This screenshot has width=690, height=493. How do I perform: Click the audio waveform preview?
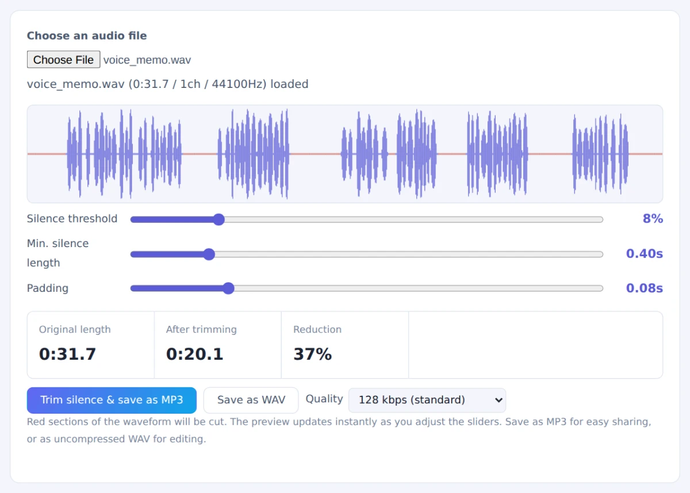(x=345, y=154)
